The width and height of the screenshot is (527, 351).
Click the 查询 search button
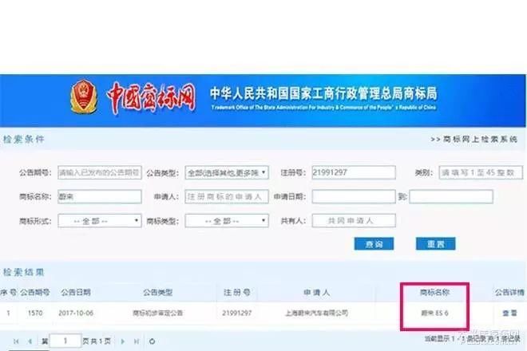coord(374,244)
